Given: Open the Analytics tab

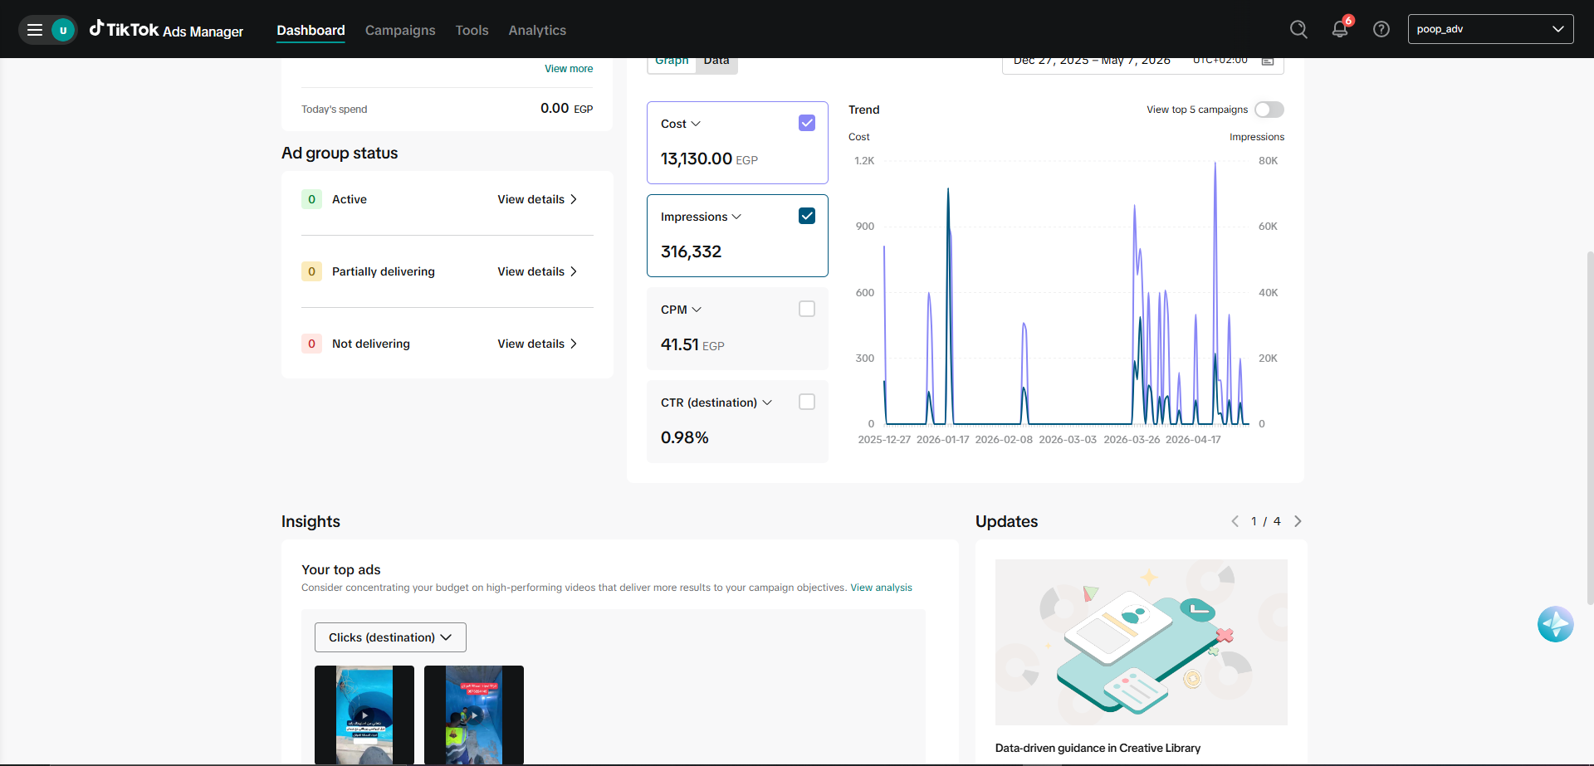Looking at the screenshot, I should (537, 31).
